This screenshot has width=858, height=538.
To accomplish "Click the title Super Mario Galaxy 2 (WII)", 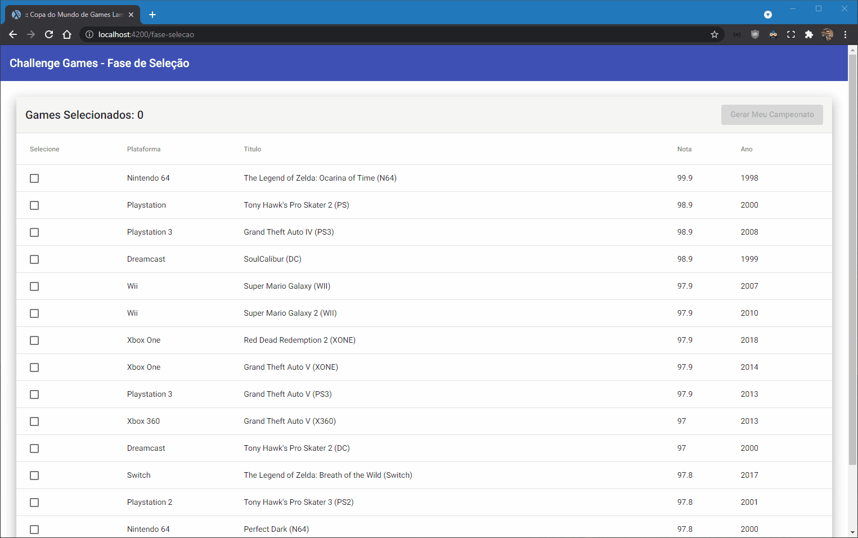I will click(290, 313).
